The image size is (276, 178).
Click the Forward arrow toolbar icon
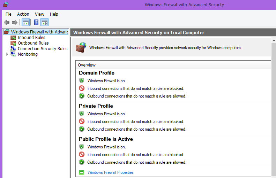[15, 22]
